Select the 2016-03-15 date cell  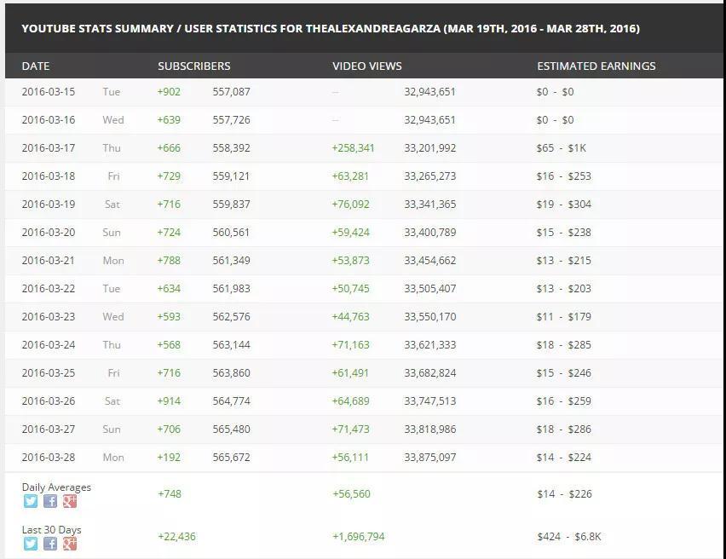[49, 92]
